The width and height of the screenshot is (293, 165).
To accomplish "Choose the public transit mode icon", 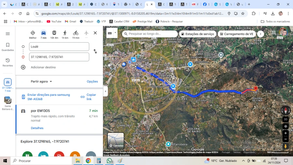I will [54, 33].
